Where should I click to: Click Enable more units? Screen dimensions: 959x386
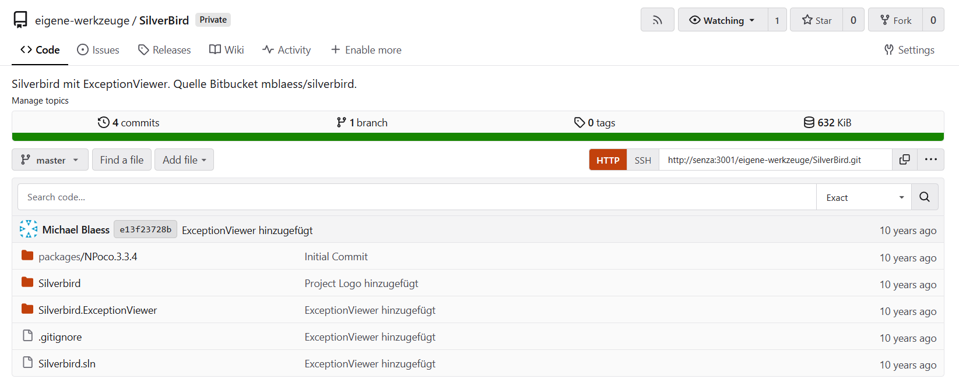366,50
